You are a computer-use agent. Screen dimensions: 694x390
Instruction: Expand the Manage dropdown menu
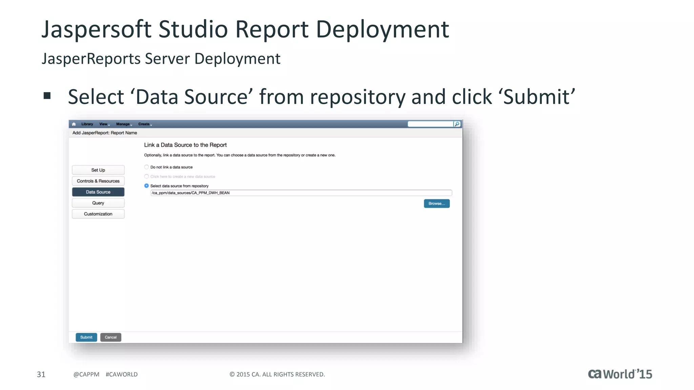124,124
